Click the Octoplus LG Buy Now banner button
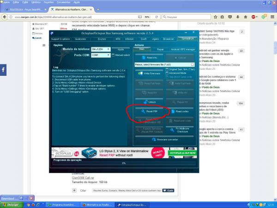Image resolution: width=277 pixels, height=208 pixels. 183,153
